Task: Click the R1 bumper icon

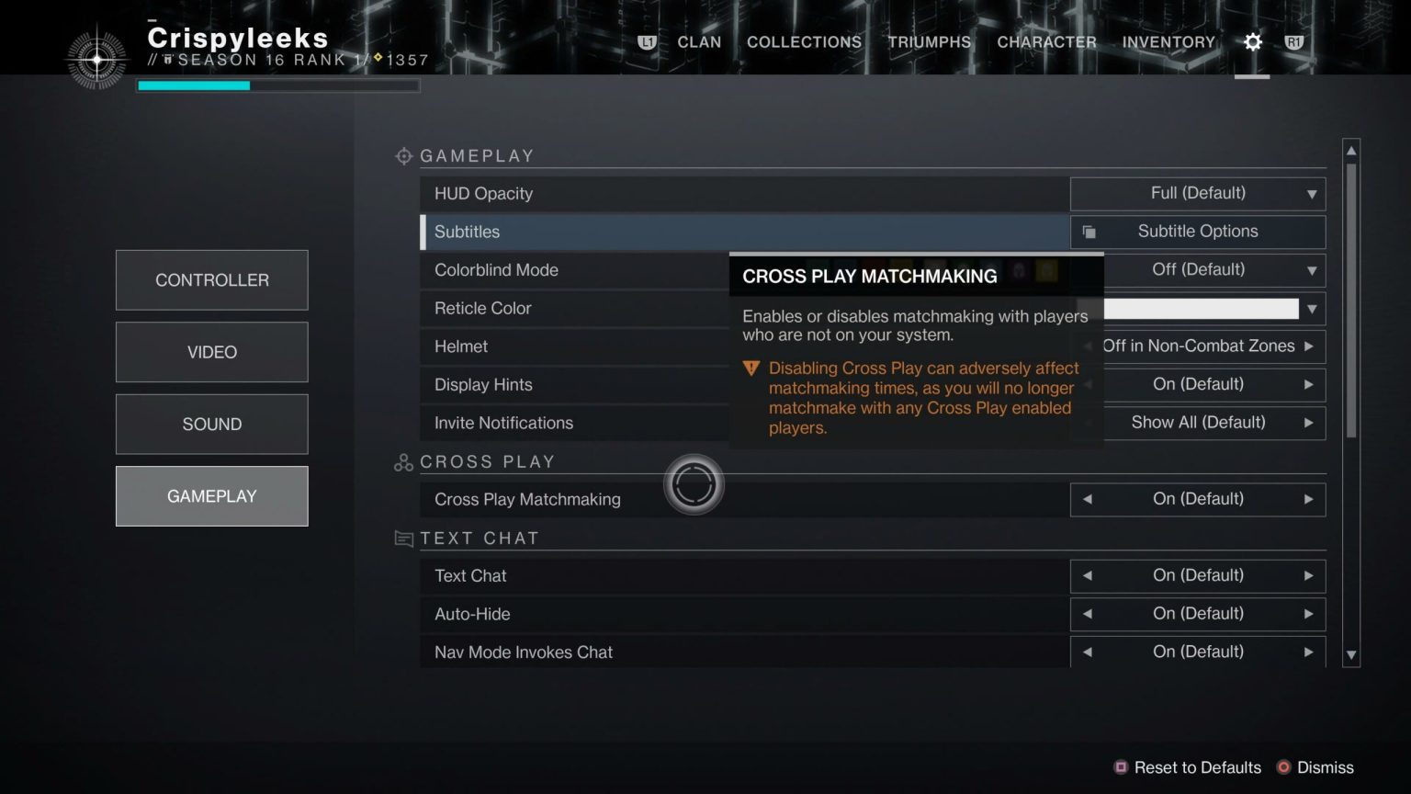Action: 1294,42
